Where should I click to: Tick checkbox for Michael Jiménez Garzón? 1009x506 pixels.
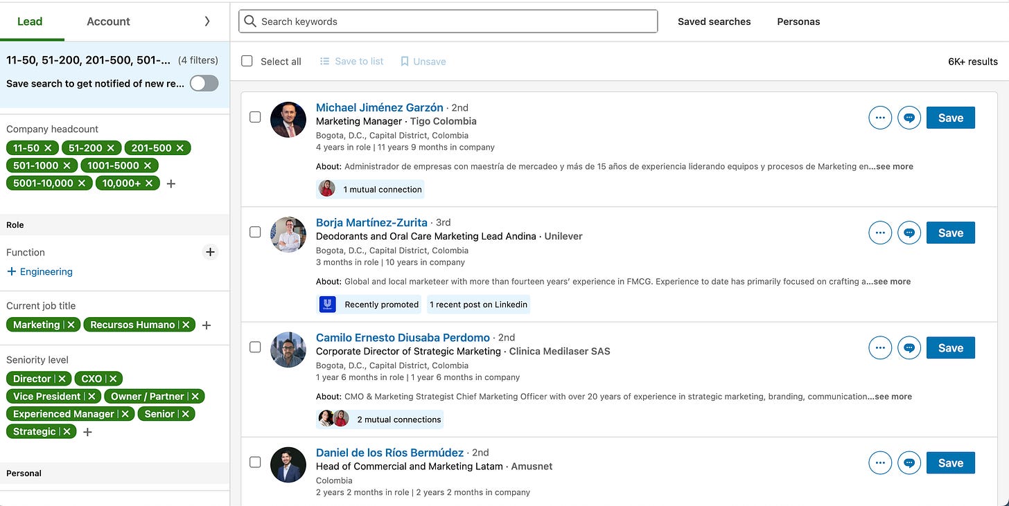click(255, 117)
